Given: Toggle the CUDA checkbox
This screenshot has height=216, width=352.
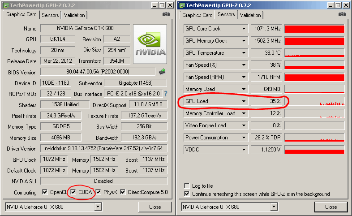Looking at the screenshot, I should [73, 192].
